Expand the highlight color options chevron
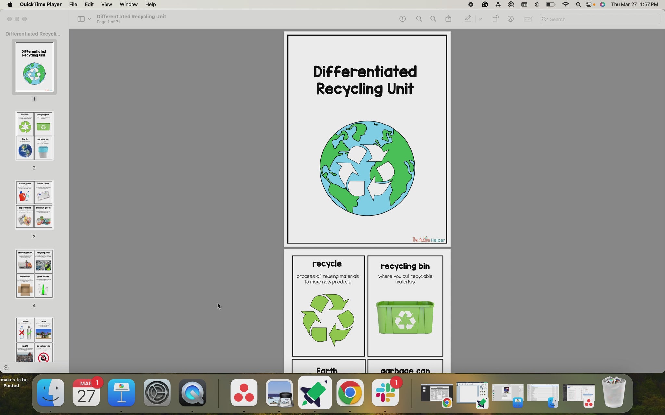Viewport: 665px width, 415px height. click(481, 19)
